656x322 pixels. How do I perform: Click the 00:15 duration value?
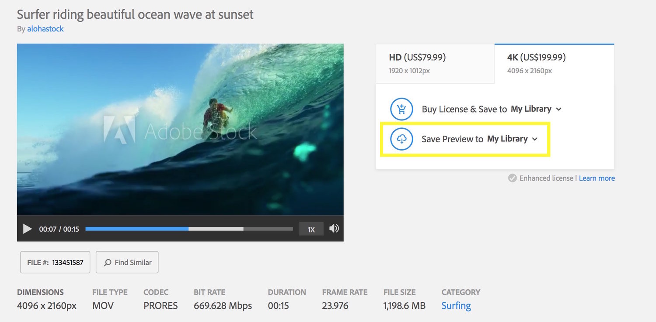(x=279, y=305)
